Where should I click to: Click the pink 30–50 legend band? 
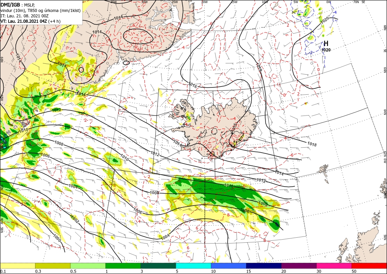pyautogui.click(x=334, y=265)
